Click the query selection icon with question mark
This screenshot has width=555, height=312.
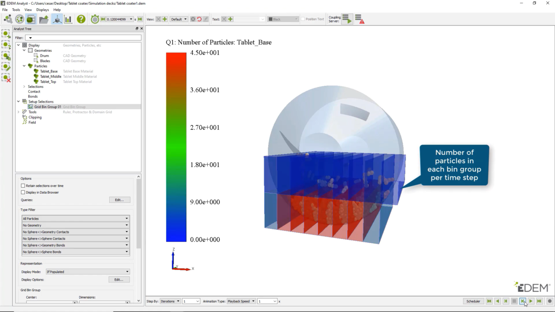(x=6, y=45)
